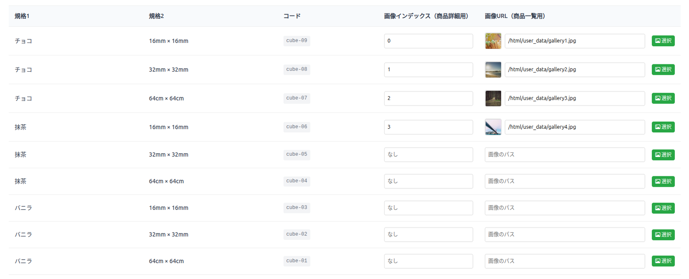Screen dimensions: 689x279
Task: Click the cube-02 code label
Action: tap(297, 234)
